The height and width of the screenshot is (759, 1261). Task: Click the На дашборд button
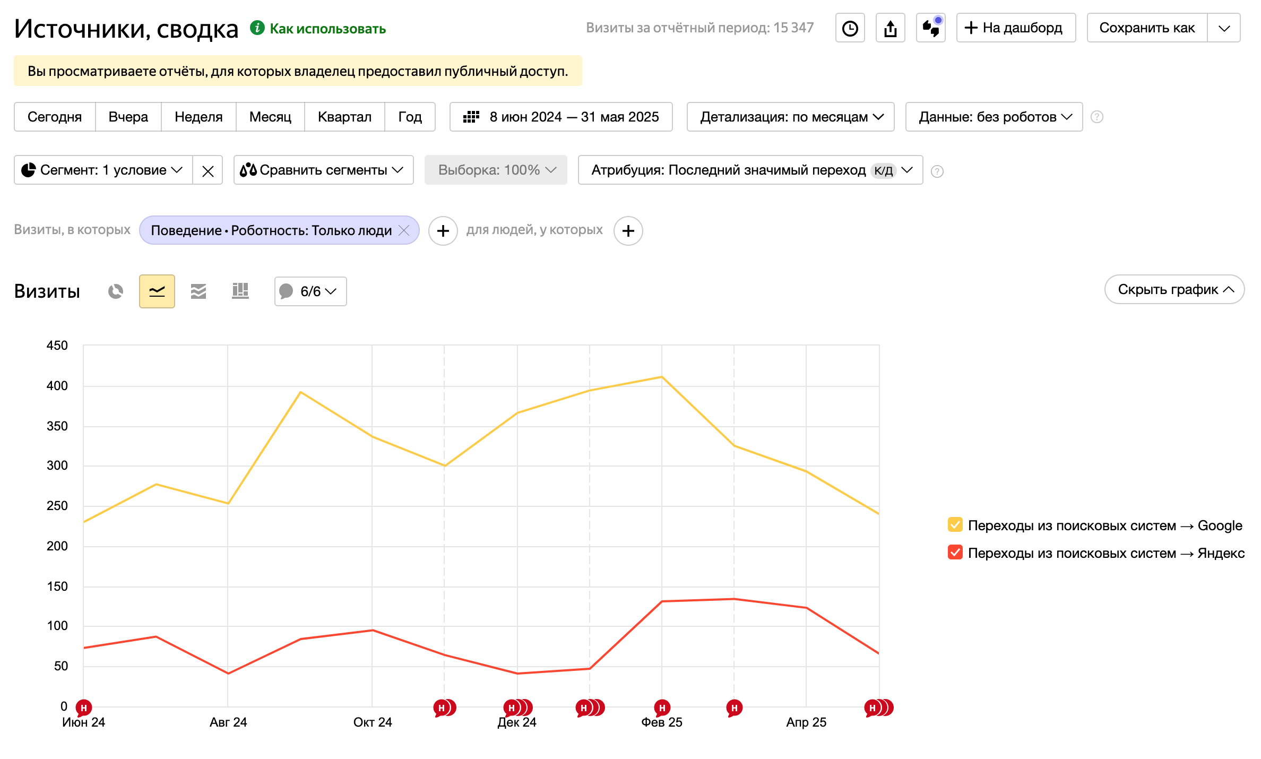pos(1015,28)
